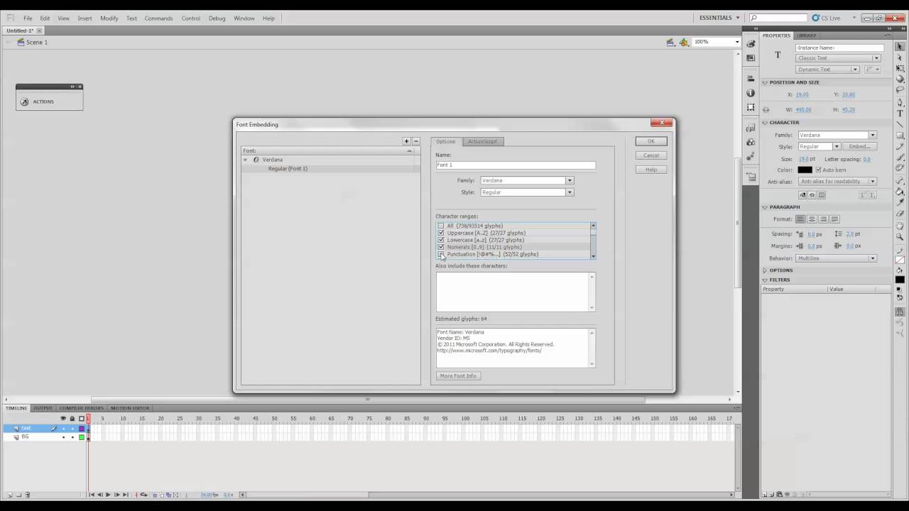This screenshot has height=511, width=909.
Task: Select the Zoom magnifier tool
Action: [900, 237]
